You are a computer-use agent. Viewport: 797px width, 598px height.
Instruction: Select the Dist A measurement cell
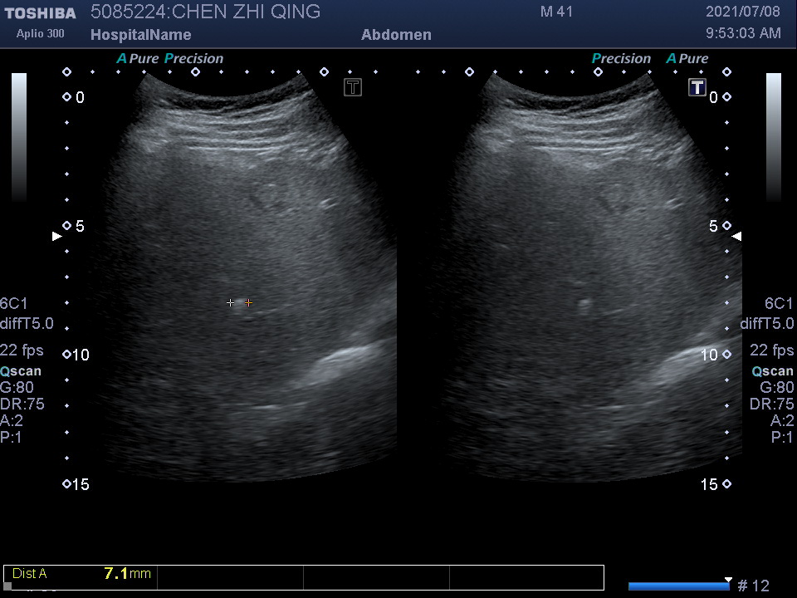[x=81, y=574]
